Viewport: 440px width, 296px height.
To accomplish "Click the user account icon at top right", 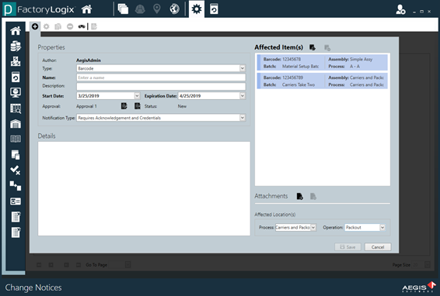I will 400,10.
